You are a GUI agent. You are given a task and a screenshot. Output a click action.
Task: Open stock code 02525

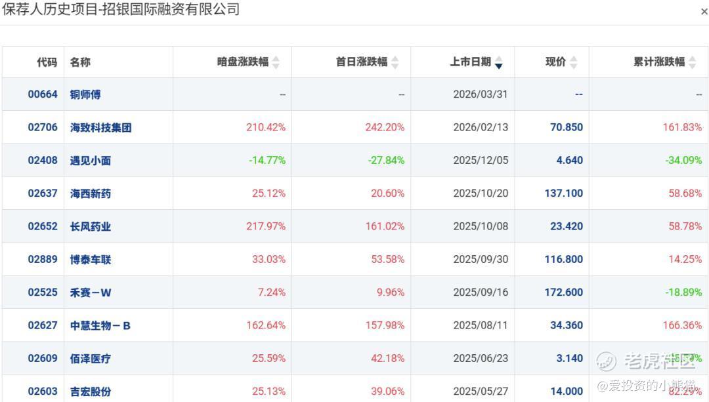pyautogui.click(x=43, y=292)
